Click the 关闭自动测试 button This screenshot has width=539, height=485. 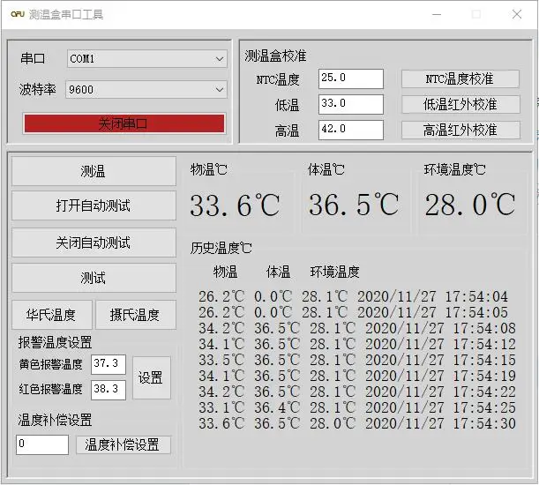coord(94,242)
